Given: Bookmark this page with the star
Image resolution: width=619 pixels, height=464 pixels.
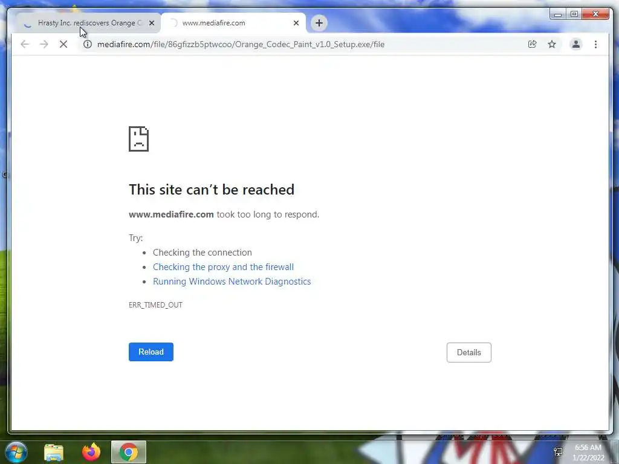Looking at the screenshot, I should click(x=552, y=44).
